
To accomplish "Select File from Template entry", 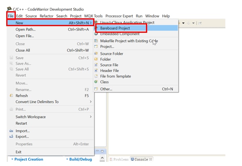I will (x=136, y=76).
